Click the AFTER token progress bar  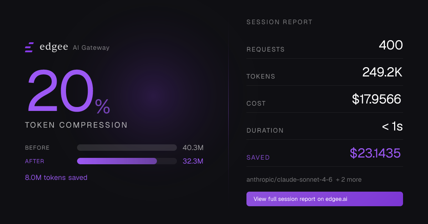[x=127, y=161]
